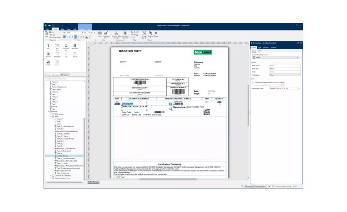Viewport: 347px width, 212px height.
Task: Click the Print icon in ribbon
Action: click(100, 34)
